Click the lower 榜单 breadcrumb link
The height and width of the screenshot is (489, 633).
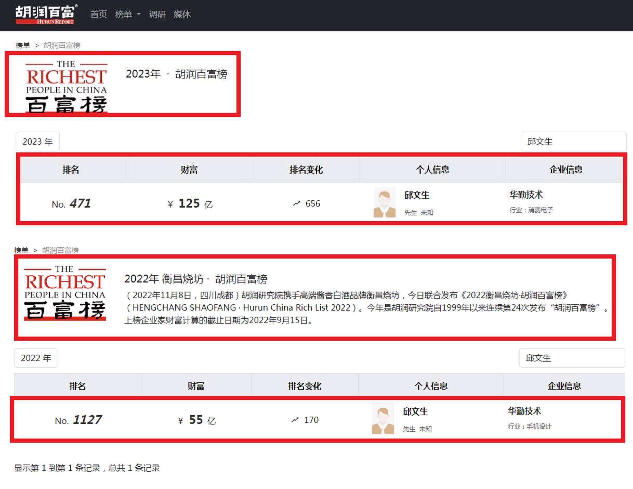(21, 250)
